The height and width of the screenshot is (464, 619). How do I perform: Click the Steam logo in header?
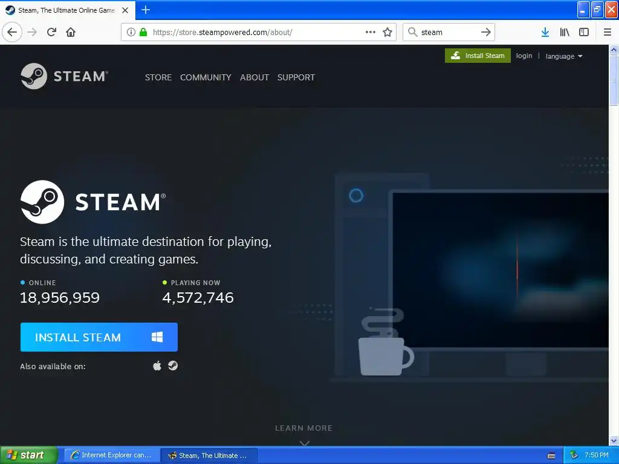64,76
